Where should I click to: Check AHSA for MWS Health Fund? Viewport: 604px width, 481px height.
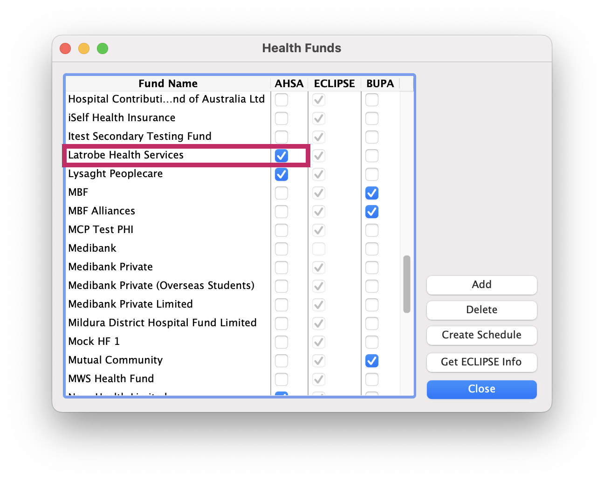281,379
